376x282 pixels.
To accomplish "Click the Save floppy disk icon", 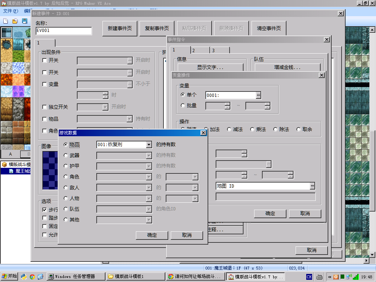I will (25, 21).
